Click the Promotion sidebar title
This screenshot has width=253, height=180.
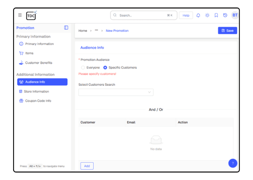click(x=25, y=28)
